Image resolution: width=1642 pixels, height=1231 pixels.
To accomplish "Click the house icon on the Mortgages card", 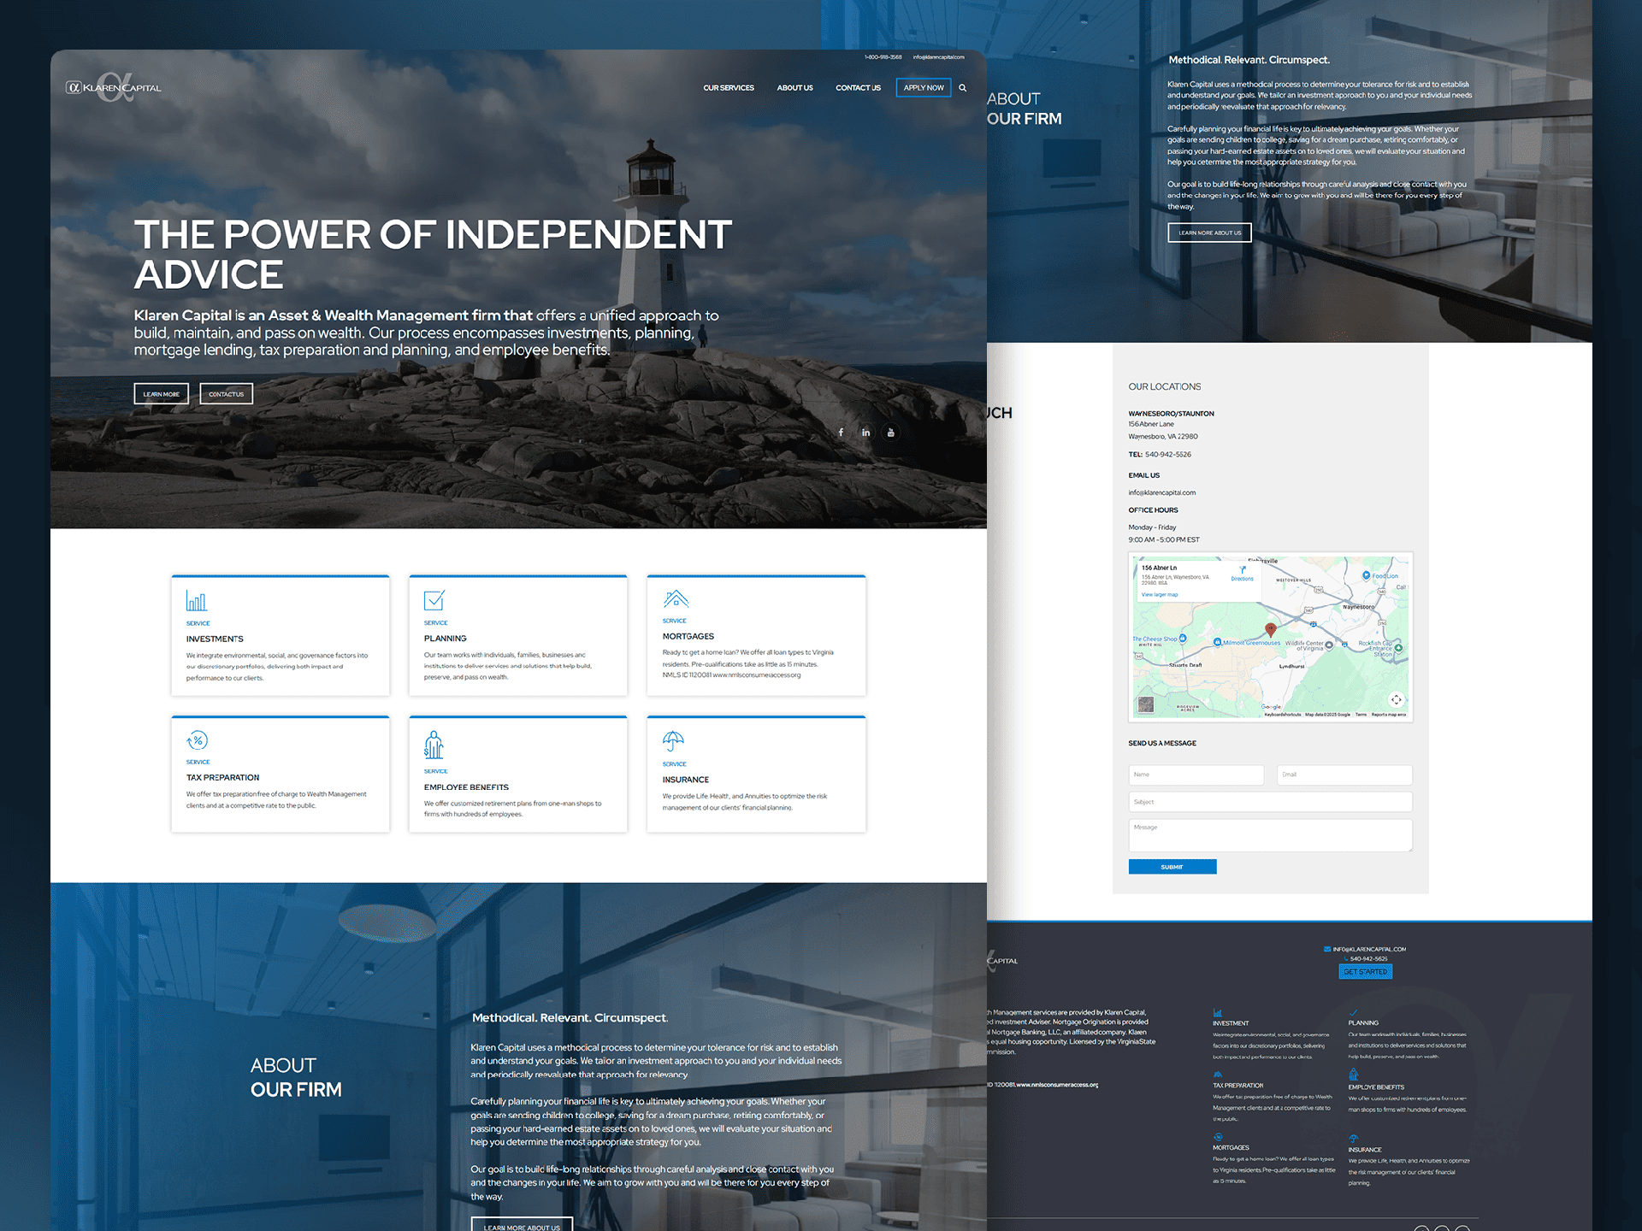I will click(676, 598).
